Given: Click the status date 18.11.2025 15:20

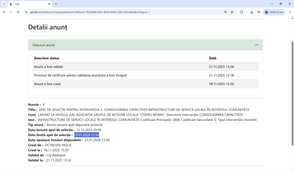Looking at the screenshot, I should (221, 84).
